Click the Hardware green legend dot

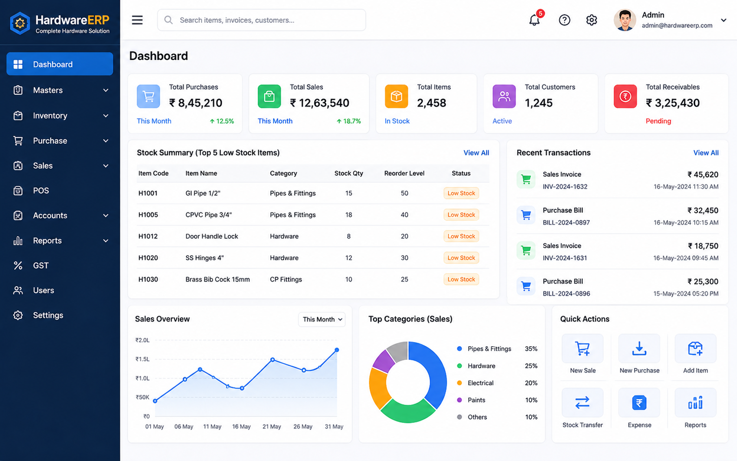(459, 366)
